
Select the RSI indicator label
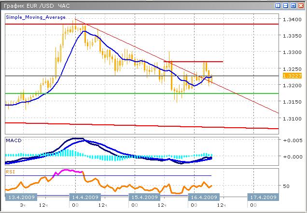[x=10, y=171]
